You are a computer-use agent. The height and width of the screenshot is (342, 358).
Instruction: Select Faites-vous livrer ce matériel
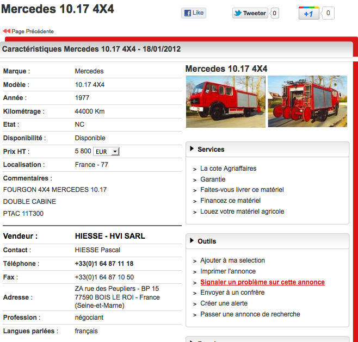(x=242, y=190)
